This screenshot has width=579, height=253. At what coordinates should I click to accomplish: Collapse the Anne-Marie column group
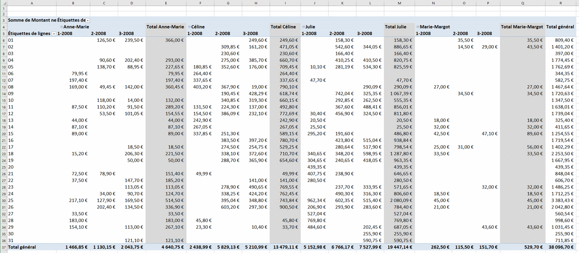61,27
